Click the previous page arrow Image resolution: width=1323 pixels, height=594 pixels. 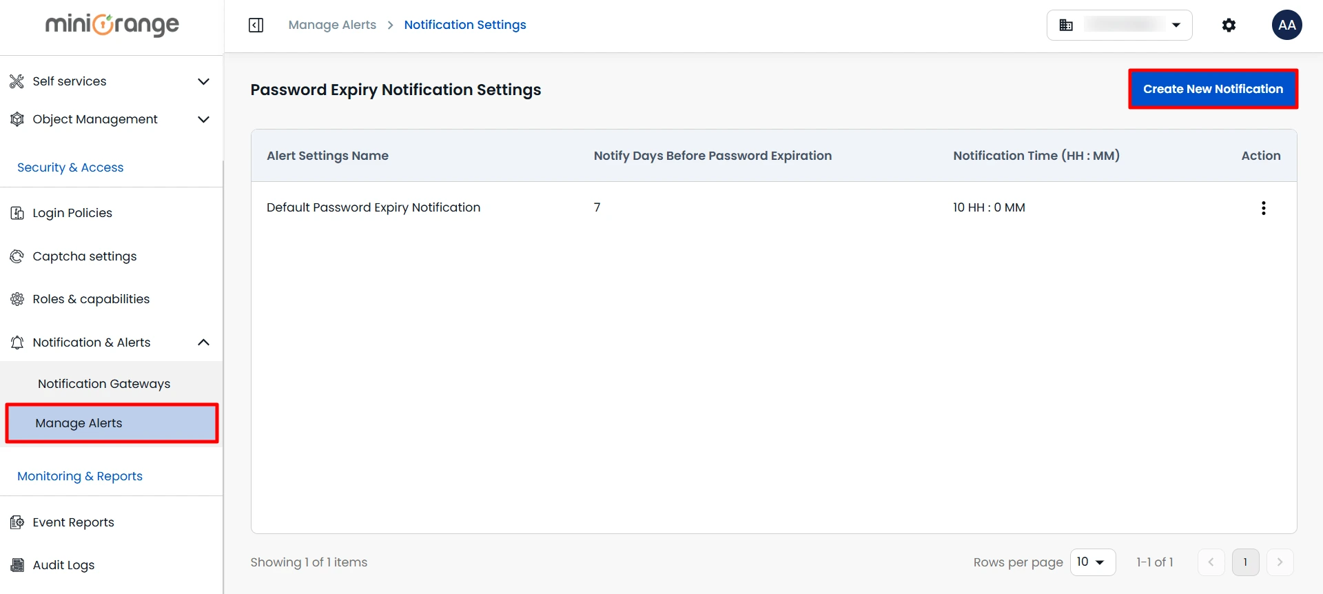point(1211,562)
